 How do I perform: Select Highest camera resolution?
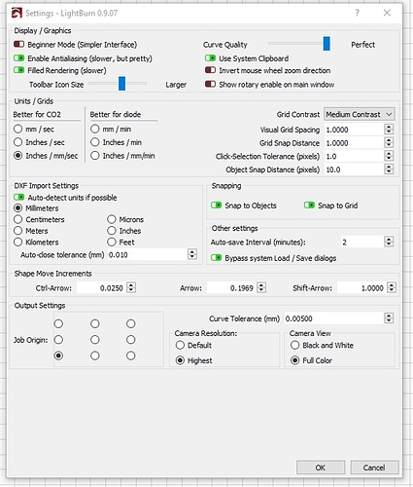(180, 360)
